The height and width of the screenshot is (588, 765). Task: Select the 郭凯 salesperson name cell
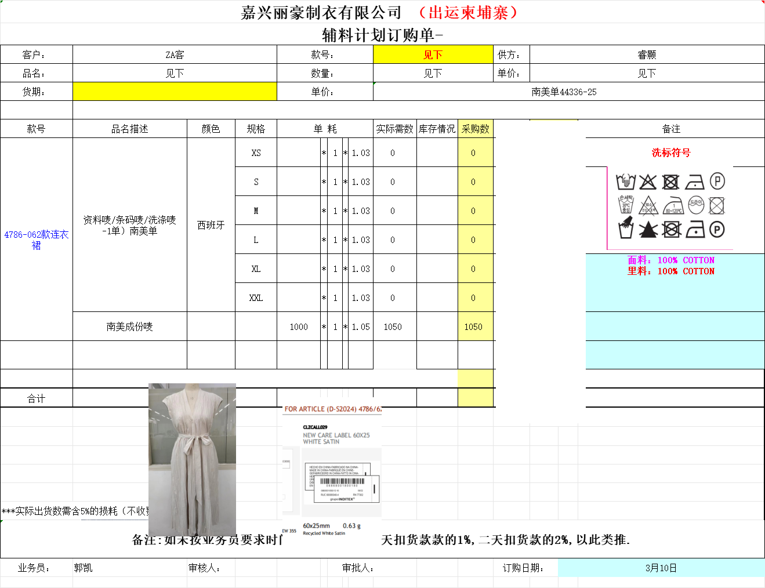click(84, 568)
